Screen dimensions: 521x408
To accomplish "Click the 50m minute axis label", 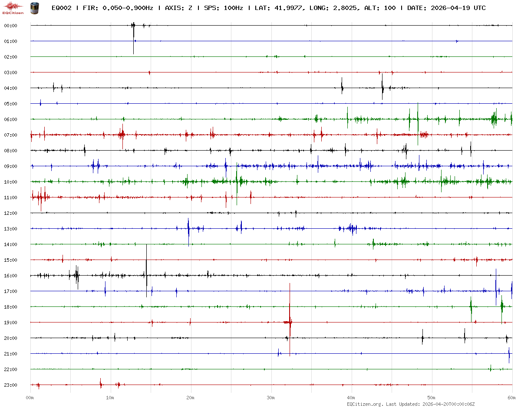I will (432, 398).
